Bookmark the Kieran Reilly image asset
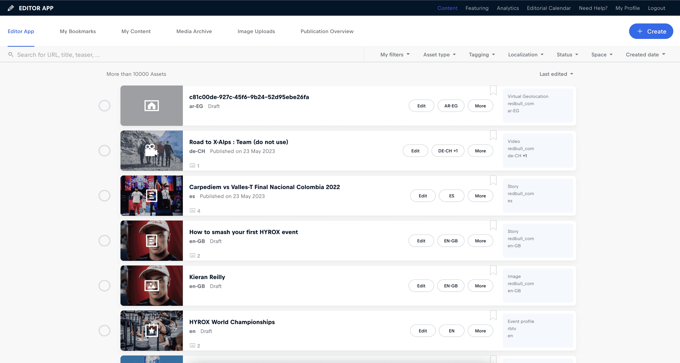680x363 pixels. coord(493,270)
